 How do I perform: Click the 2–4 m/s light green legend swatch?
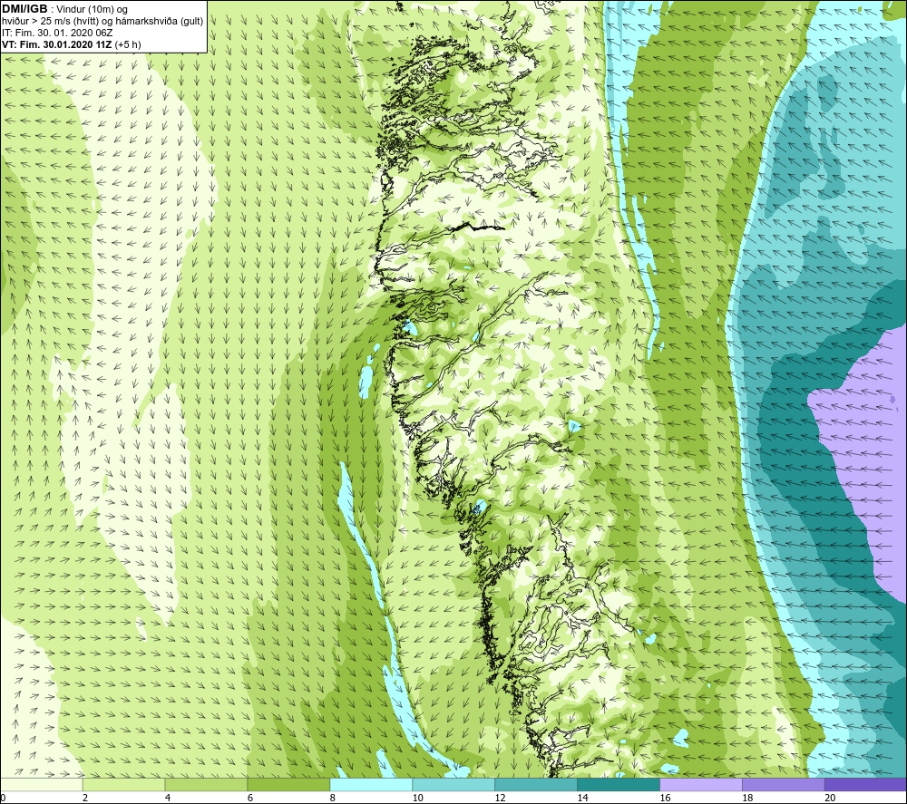123,784
